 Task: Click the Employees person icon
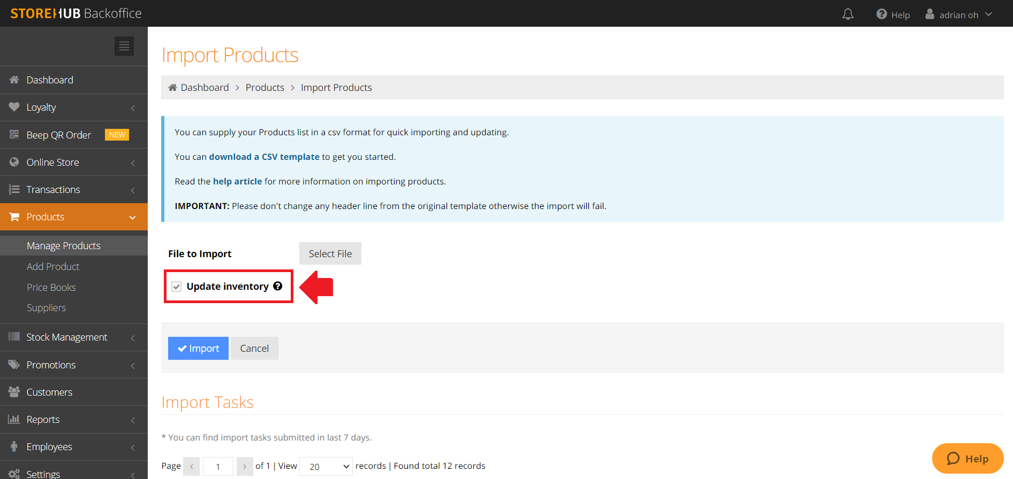pyautogui.click(x=14, y=446)
